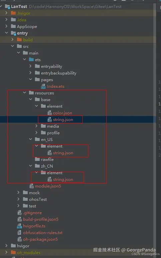This screenshot has width=161, height=258.
Task: Click the .gitignore file icon
Action: (x=19, y=212)
